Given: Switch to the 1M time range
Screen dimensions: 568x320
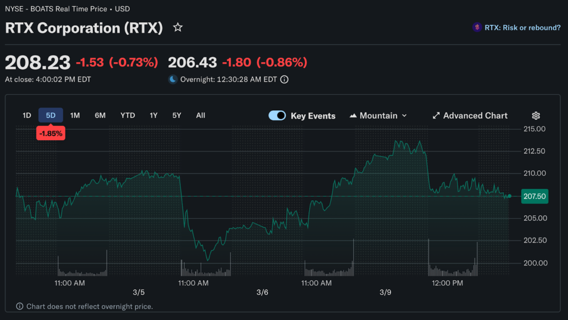Looking at the screenshot, I should pos(75,115).
